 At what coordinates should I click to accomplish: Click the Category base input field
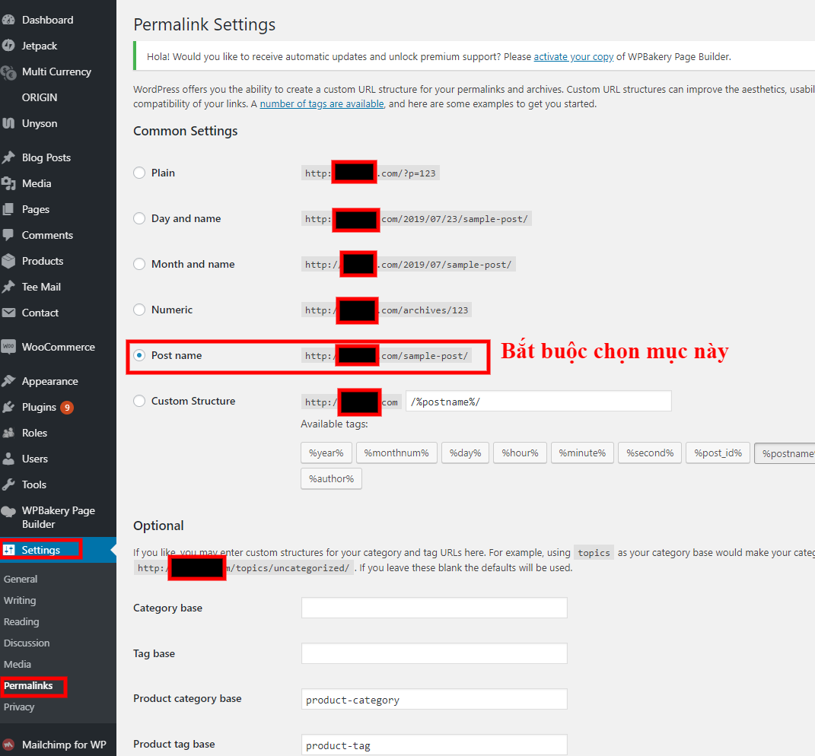point(434,608)
